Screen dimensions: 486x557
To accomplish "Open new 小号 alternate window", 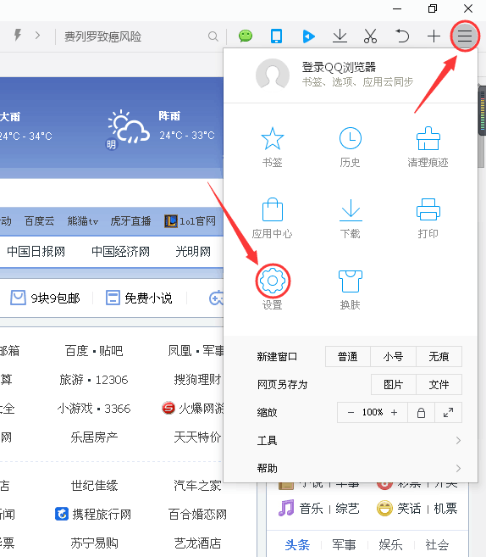I will [x=393, y=356].
